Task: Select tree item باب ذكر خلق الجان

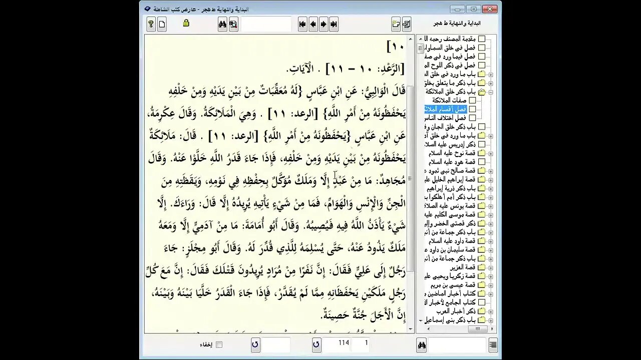Action: [x=450, y=126]
